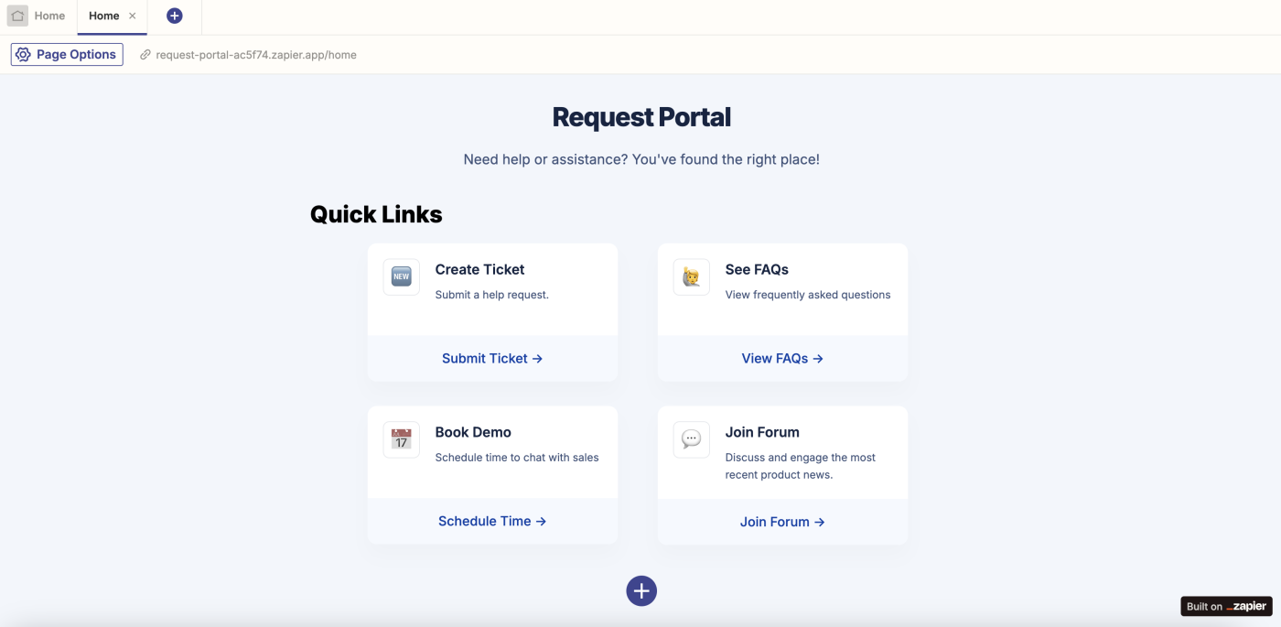Open the first Home tab
1281x627 pixels.
point(38,16)
